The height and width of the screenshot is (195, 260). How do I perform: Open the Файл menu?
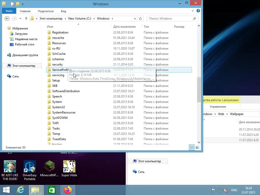coord(9,11)
